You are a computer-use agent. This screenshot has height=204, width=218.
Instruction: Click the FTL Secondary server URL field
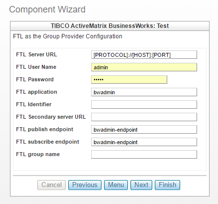pyautogui.click(x=144, y=117)
